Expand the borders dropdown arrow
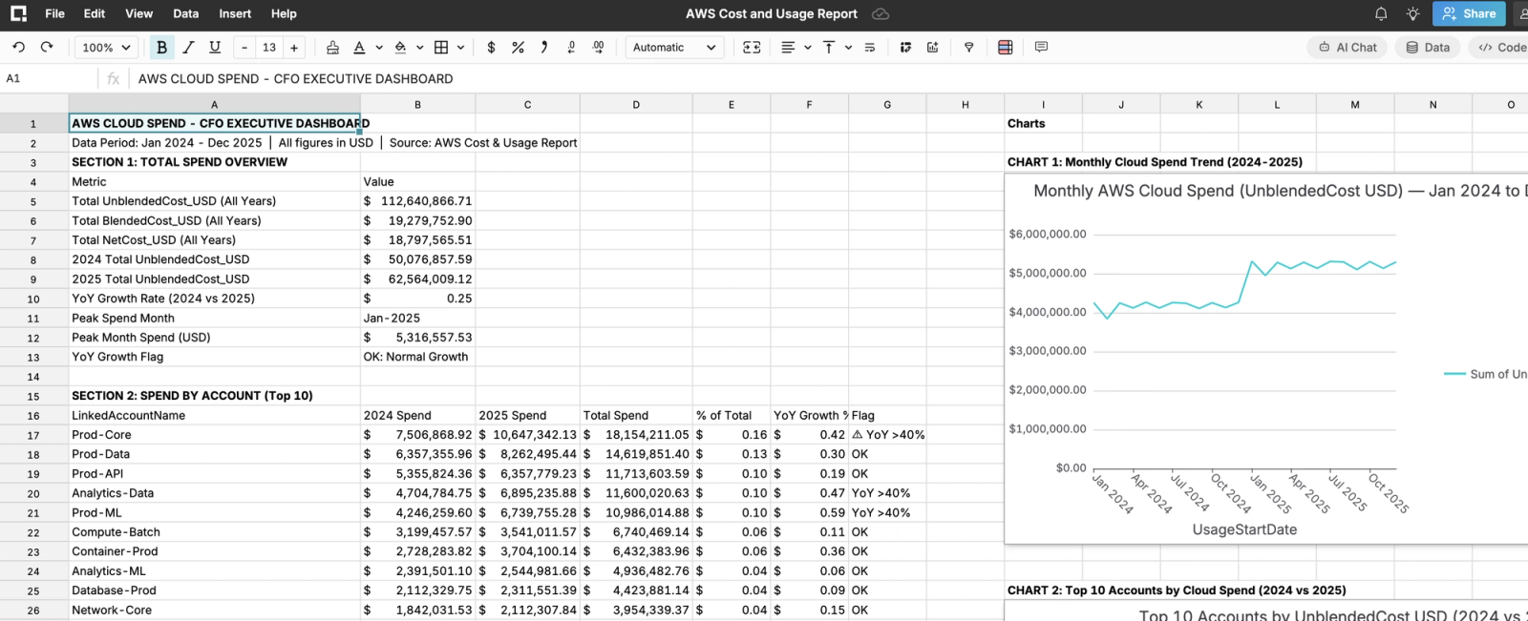Screen dimensions: 1528x621 [461, 47]
